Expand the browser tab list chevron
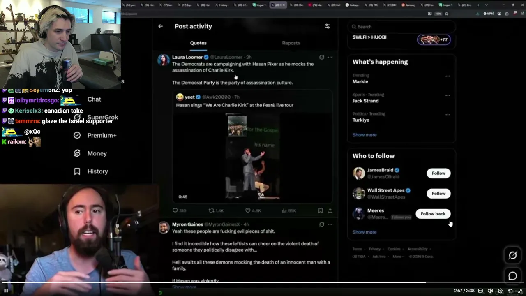Viewport: 526px width, 296px height. point(487,5)
